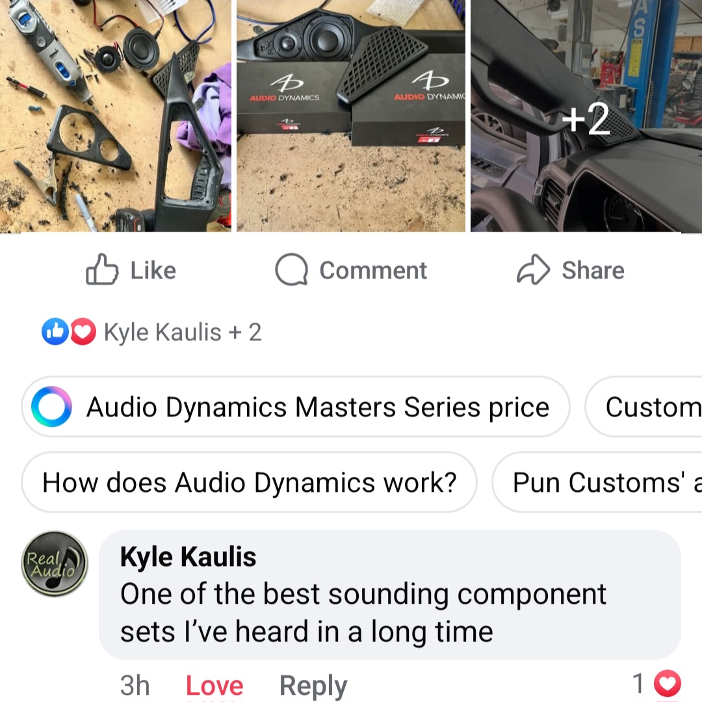Image resolution: width=702 pixels, height=702 pixels.
Task: Select How does Audio Dynamics work suggestion
Action: click(249, 482)
